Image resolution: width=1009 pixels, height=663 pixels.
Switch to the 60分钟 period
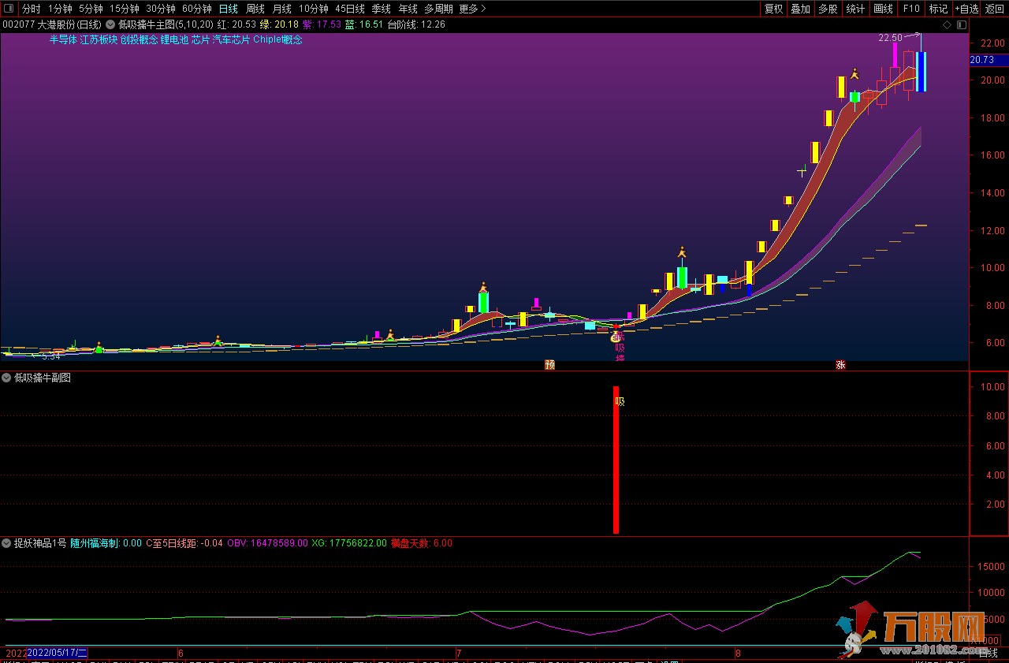click(197, 9)
